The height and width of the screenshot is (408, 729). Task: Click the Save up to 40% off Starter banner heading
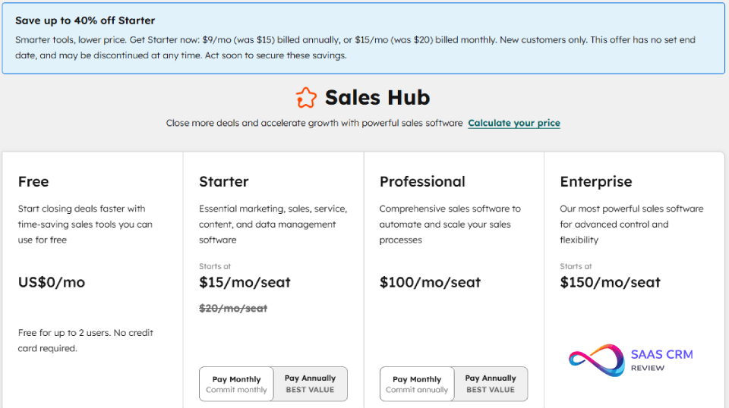point(85,20)
